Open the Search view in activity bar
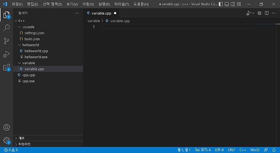Viewport: 280px width, 153px height. 6,28
